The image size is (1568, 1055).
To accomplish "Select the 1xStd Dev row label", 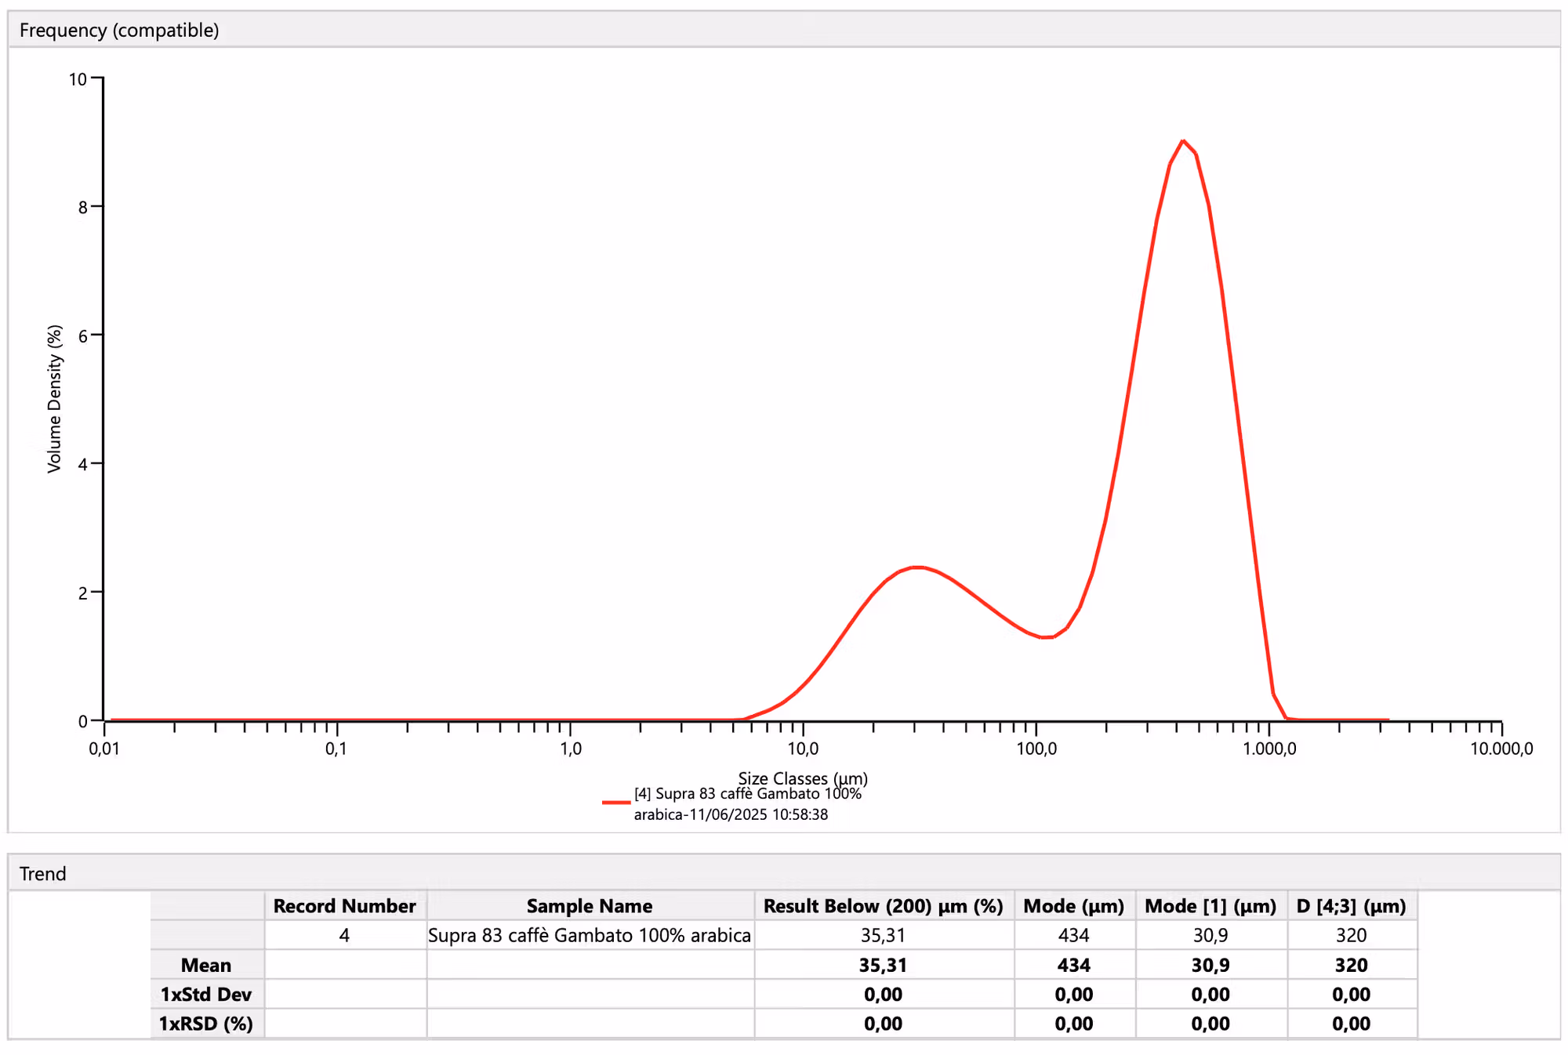I will (x=205, y=994).
